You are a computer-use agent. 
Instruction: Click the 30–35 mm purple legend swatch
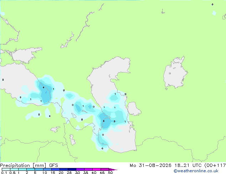tap(80, 169)
